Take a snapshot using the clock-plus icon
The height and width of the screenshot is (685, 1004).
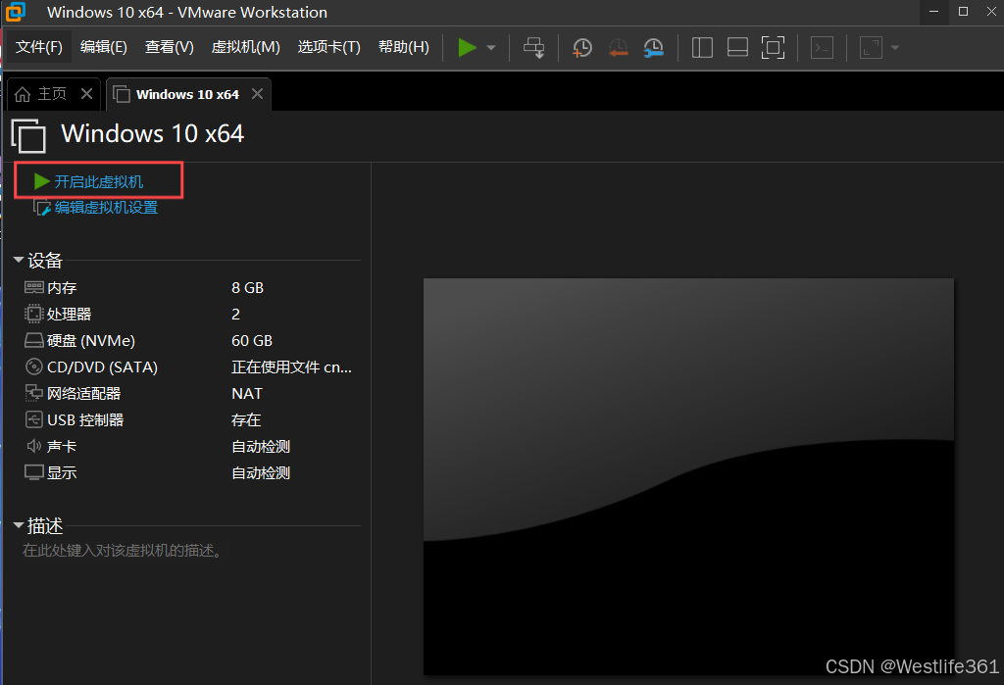pyautogui.click(x=582, y=47)
